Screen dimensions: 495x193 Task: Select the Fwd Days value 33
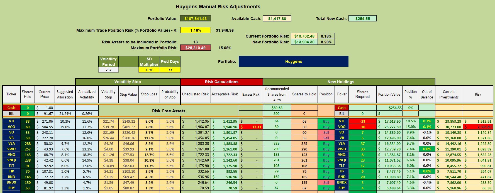coord(170,70)
